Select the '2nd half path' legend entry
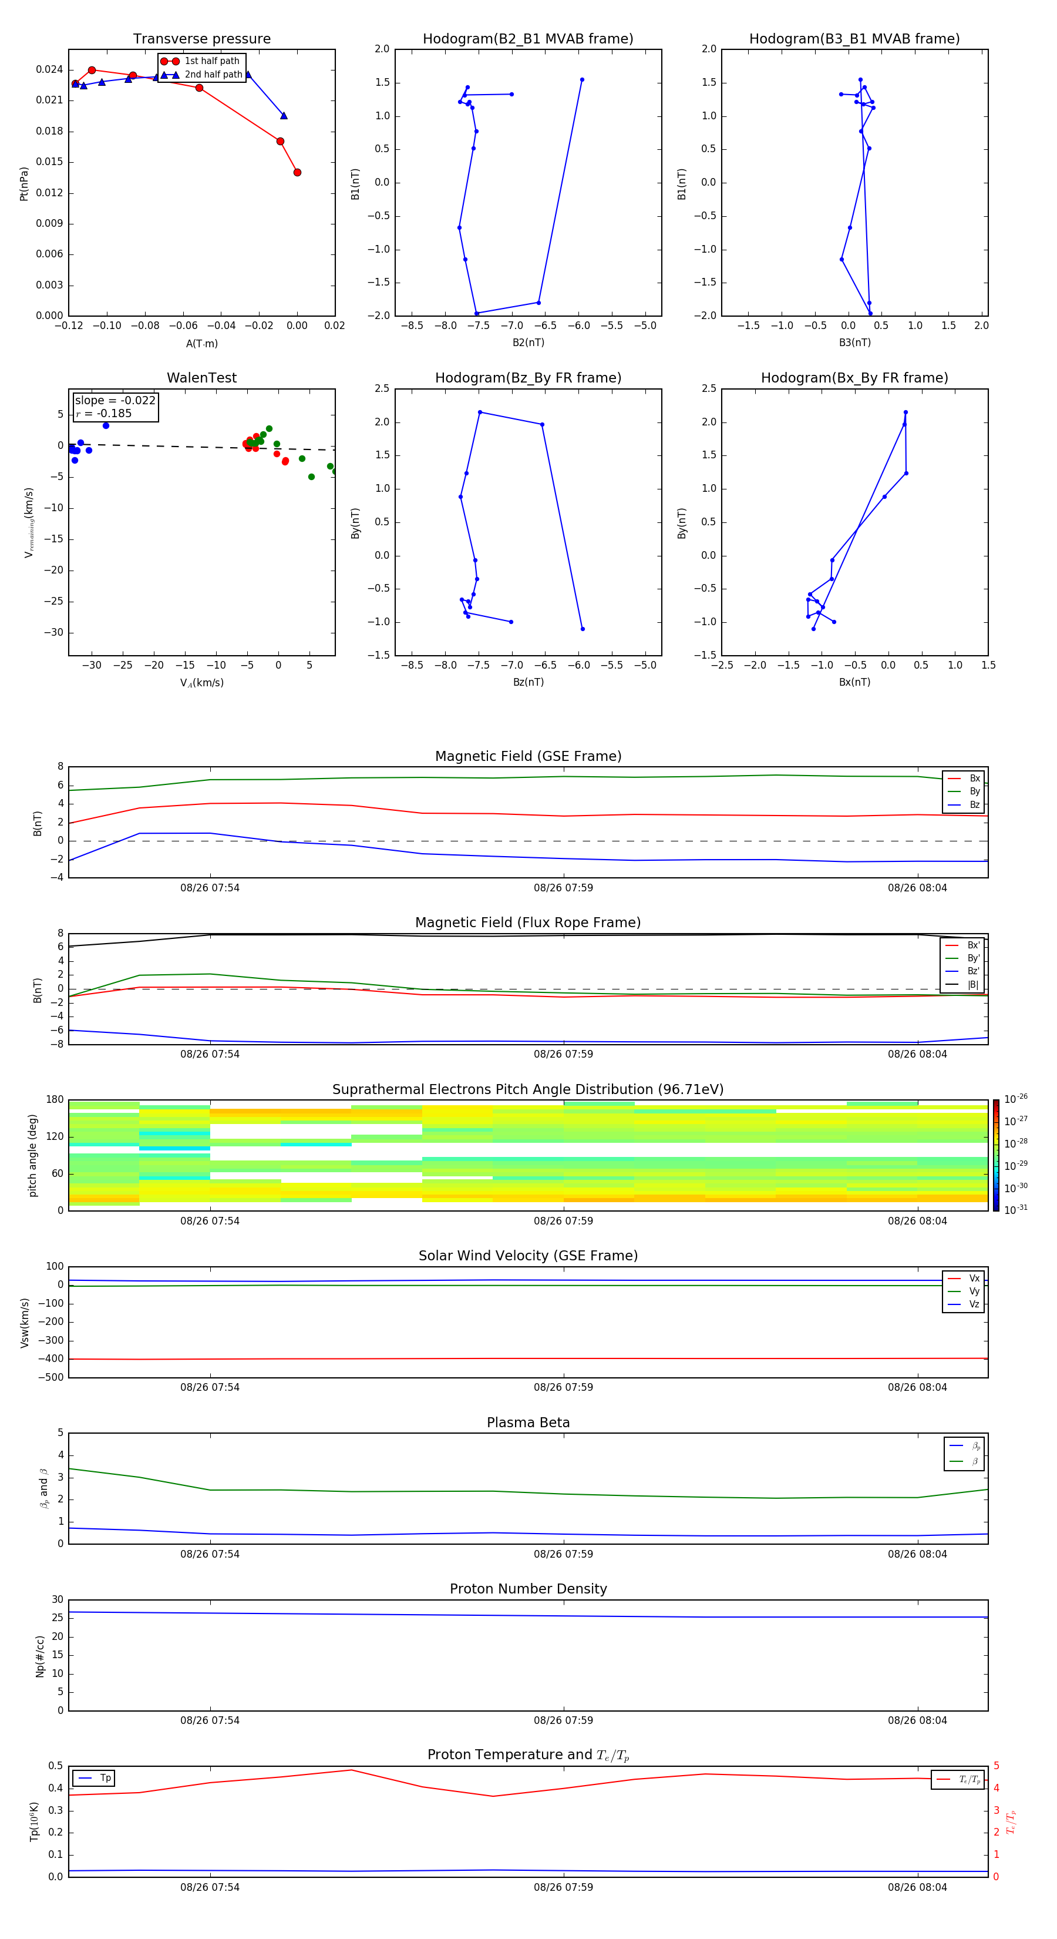1057x1939 pixels. (x=201, y=75)
